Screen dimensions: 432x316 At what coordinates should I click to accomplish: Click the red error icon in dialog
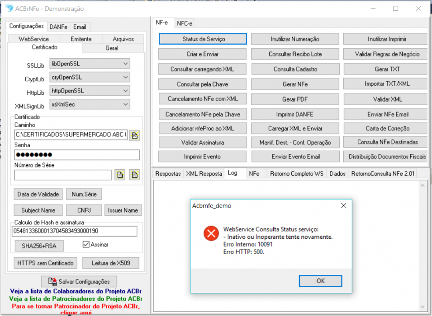pyautogui.click(x=211, y=233)
